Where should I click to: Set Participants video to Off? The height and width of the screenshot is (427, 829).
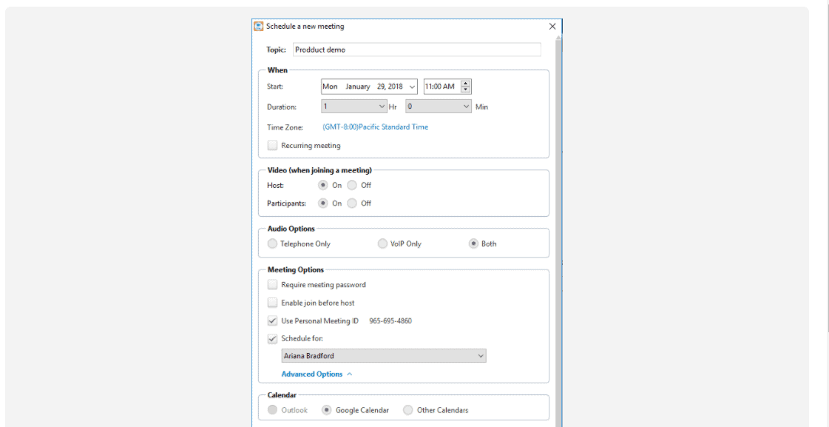(x=352, y=204)
